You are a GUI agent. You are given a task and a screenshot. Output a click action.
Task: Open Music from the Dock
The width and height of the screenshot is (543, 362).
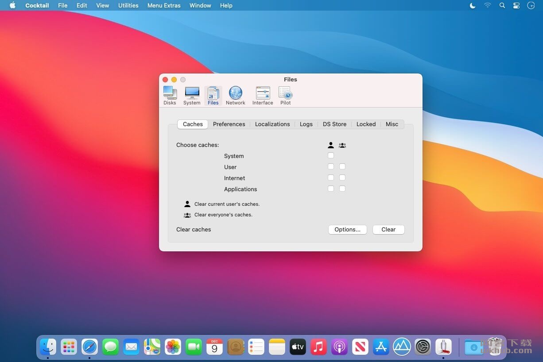tap(319, 347)
